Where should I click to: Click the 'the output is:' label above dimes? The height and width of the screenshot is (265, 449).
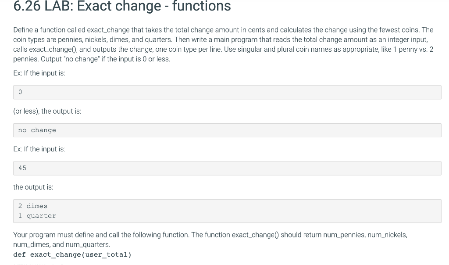pyautogui.click(x=33, y=187)
